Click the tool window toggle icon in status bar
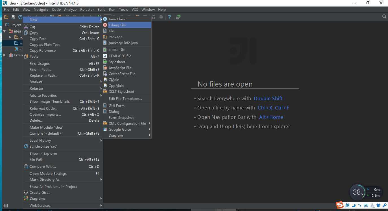 pyautogui.click(x=5, y=206)
